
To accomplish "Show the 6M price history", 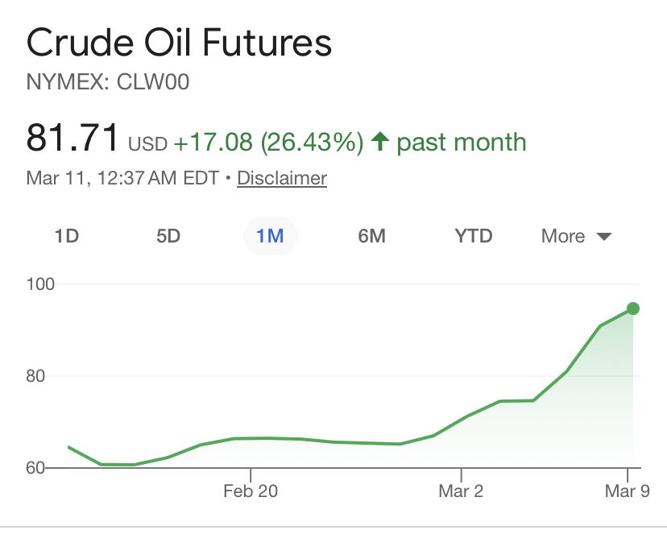I will pos(371,236).
